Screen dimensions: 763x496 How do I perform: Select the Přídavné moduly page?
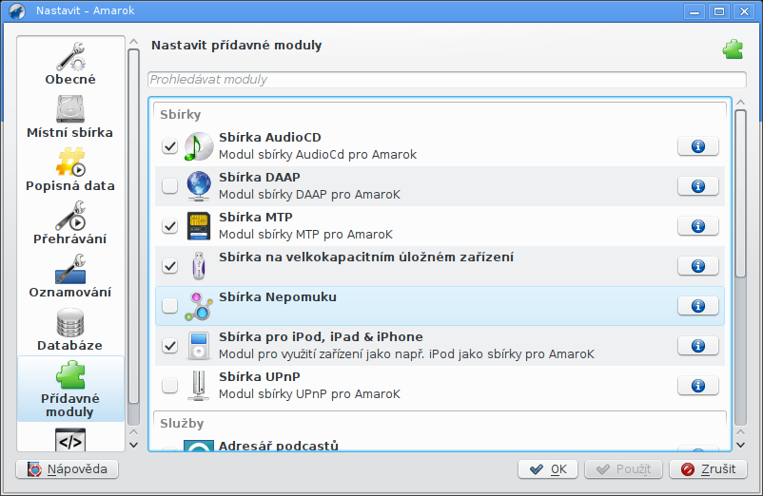coord(70,390)
